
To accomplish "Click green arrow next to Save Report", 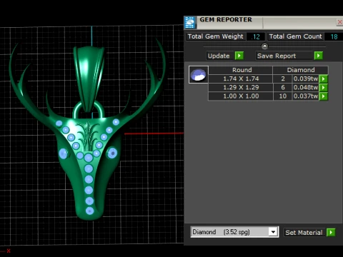I will click(x=319, y=56).
